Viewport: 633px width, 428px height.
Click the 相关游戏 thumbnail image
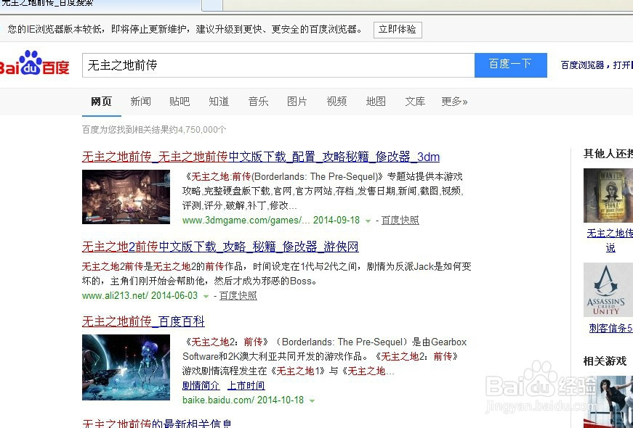[608, 402]
